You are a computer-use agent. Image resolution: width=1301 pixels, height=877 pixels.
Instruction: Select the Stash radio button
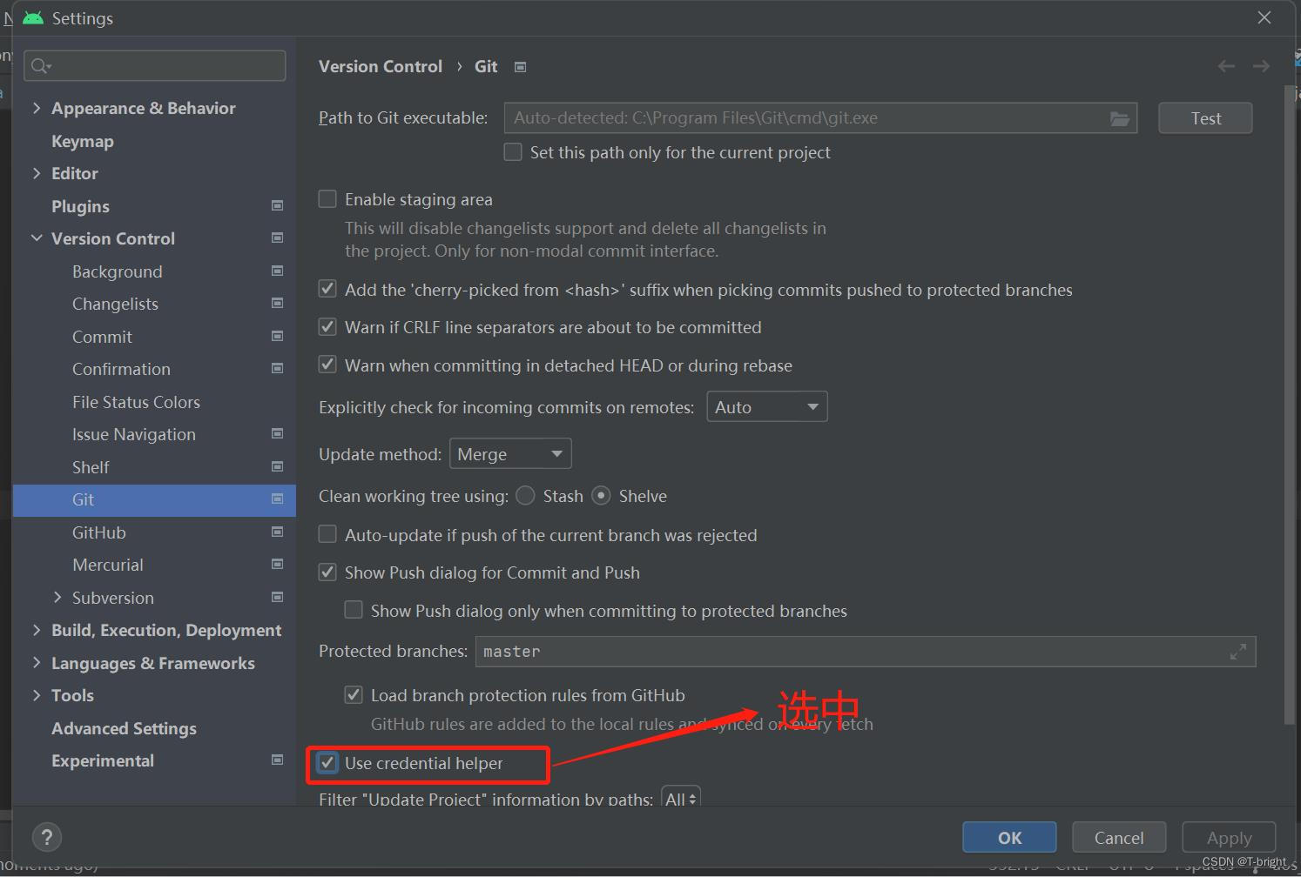525,495
